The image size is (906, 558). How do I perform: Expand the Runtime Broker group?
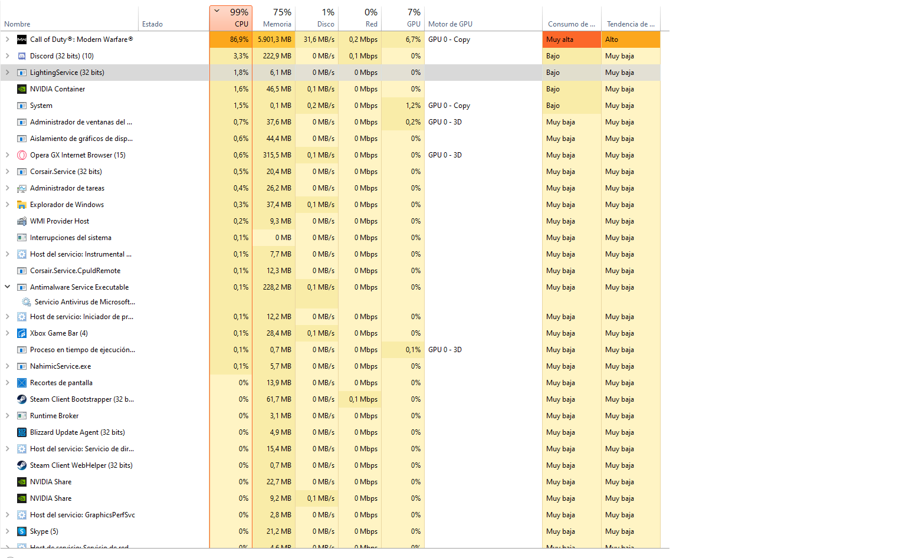tap(8, 416)
